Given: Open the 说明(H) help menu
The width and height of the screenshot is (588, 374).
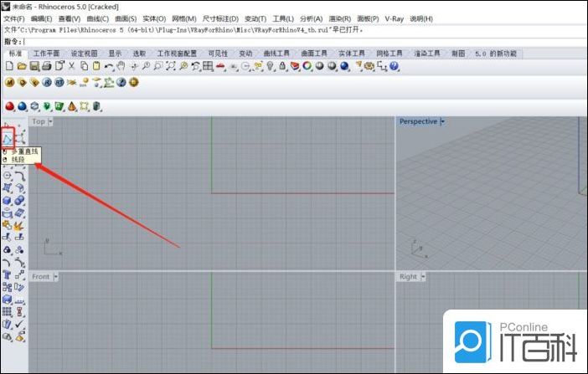Looking at the screenshot, I should [421, 18].
